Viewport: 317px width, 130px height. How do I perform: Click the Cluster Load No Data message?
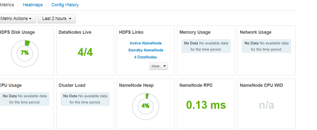coord(85,99)
